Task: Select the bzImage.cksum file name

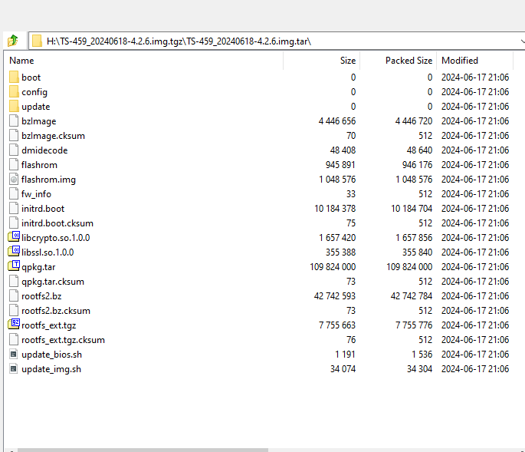Action: [53, 136]
